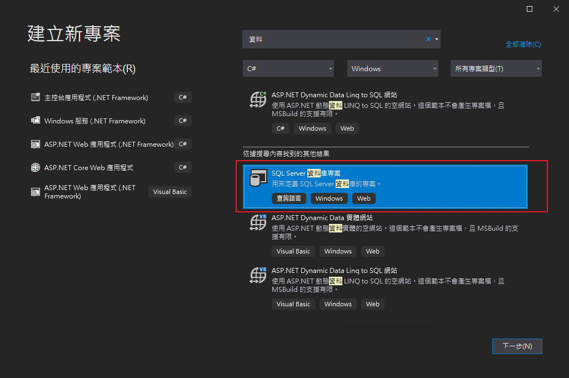569x378 pixels.
Task: Clear the search box with the X icon
Action: [428, 39]
